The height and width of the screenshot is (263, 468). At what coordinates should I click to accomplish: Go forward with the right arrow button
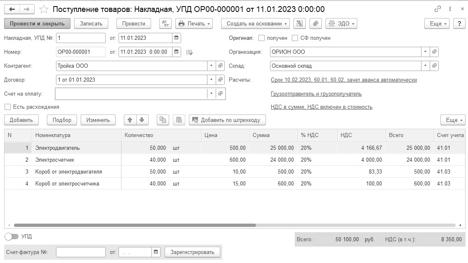pos(27,9)
